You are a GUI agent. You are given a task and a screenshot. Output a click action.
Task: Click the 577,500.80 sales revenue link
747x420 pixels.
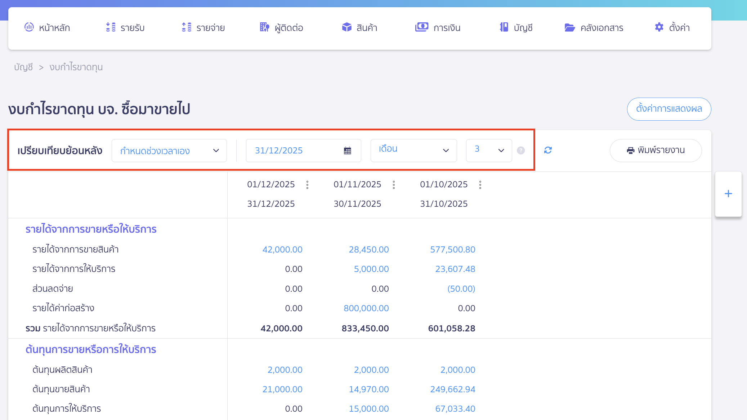tap(452, 249)
